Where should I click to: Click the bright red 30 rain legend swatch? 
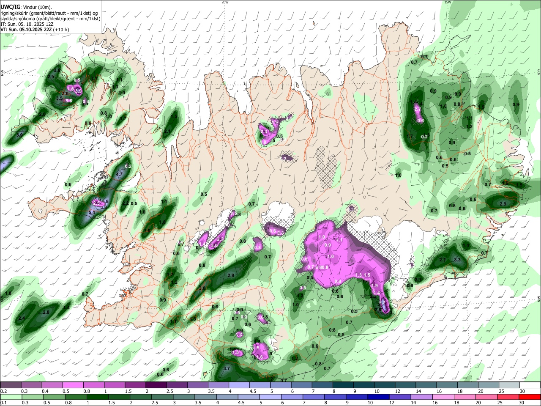[529, 397]
